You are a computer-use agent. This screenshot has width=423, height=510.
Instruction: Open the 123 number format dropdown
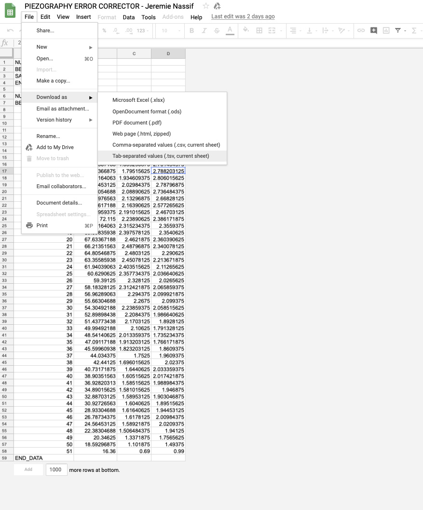click(x=142, y=30)
